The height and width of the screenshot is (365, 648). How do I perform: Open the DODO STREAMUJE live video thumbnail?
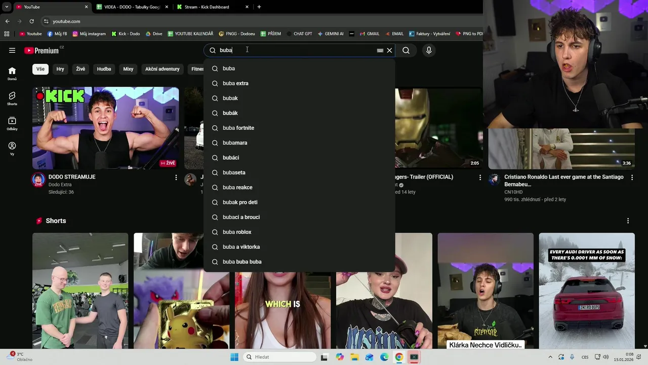(x=105, y=128)
